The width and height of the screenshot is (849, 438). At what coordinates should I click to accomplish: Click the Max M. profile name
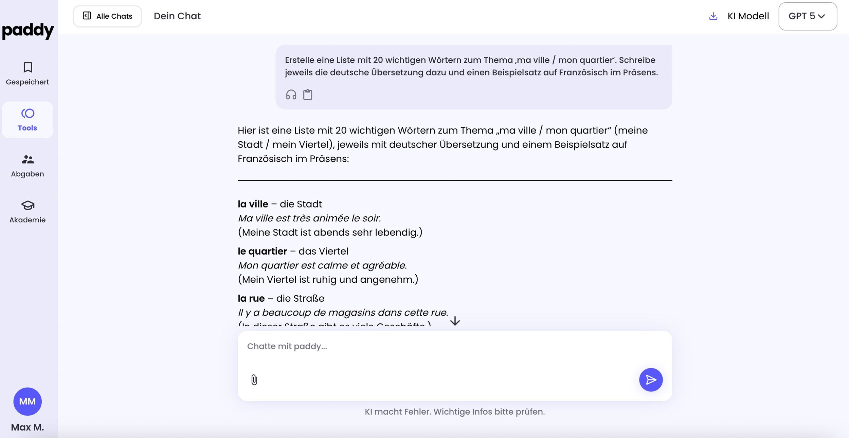click(x=28, y=427)
